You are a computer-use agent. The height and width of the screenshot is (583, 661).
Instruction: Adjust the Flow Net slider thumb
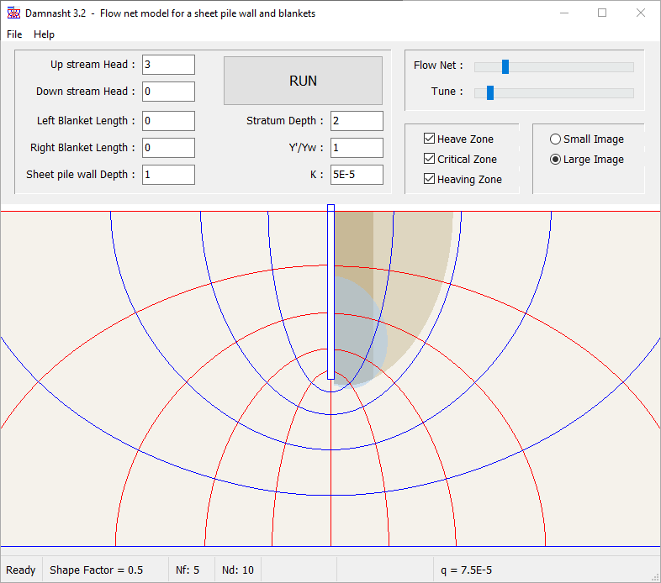(x=505, y=66)
